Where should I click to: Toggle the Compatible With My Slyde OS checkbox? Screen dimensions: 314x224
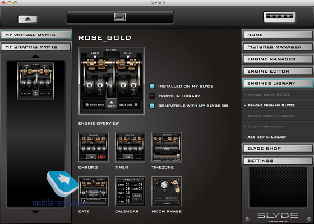point(152,106)
